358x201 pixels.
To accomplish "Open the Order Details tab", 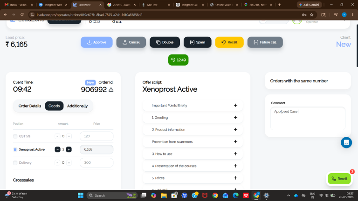I will pyautogui.click(x=30, y=106).
